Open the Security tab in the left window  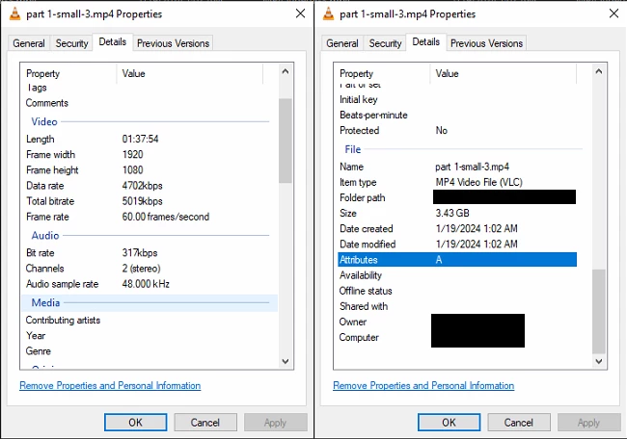pyautogui.click(x=72, y=43)
